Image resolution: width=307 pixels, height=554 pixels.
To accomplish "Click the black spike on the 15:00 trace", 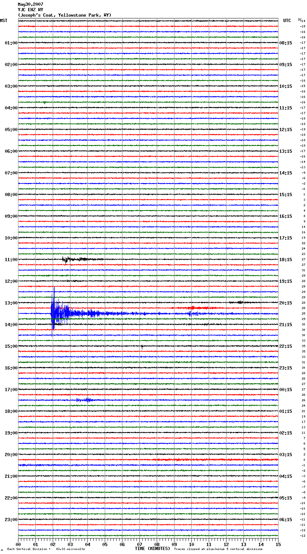I will (x=142, y=347).
